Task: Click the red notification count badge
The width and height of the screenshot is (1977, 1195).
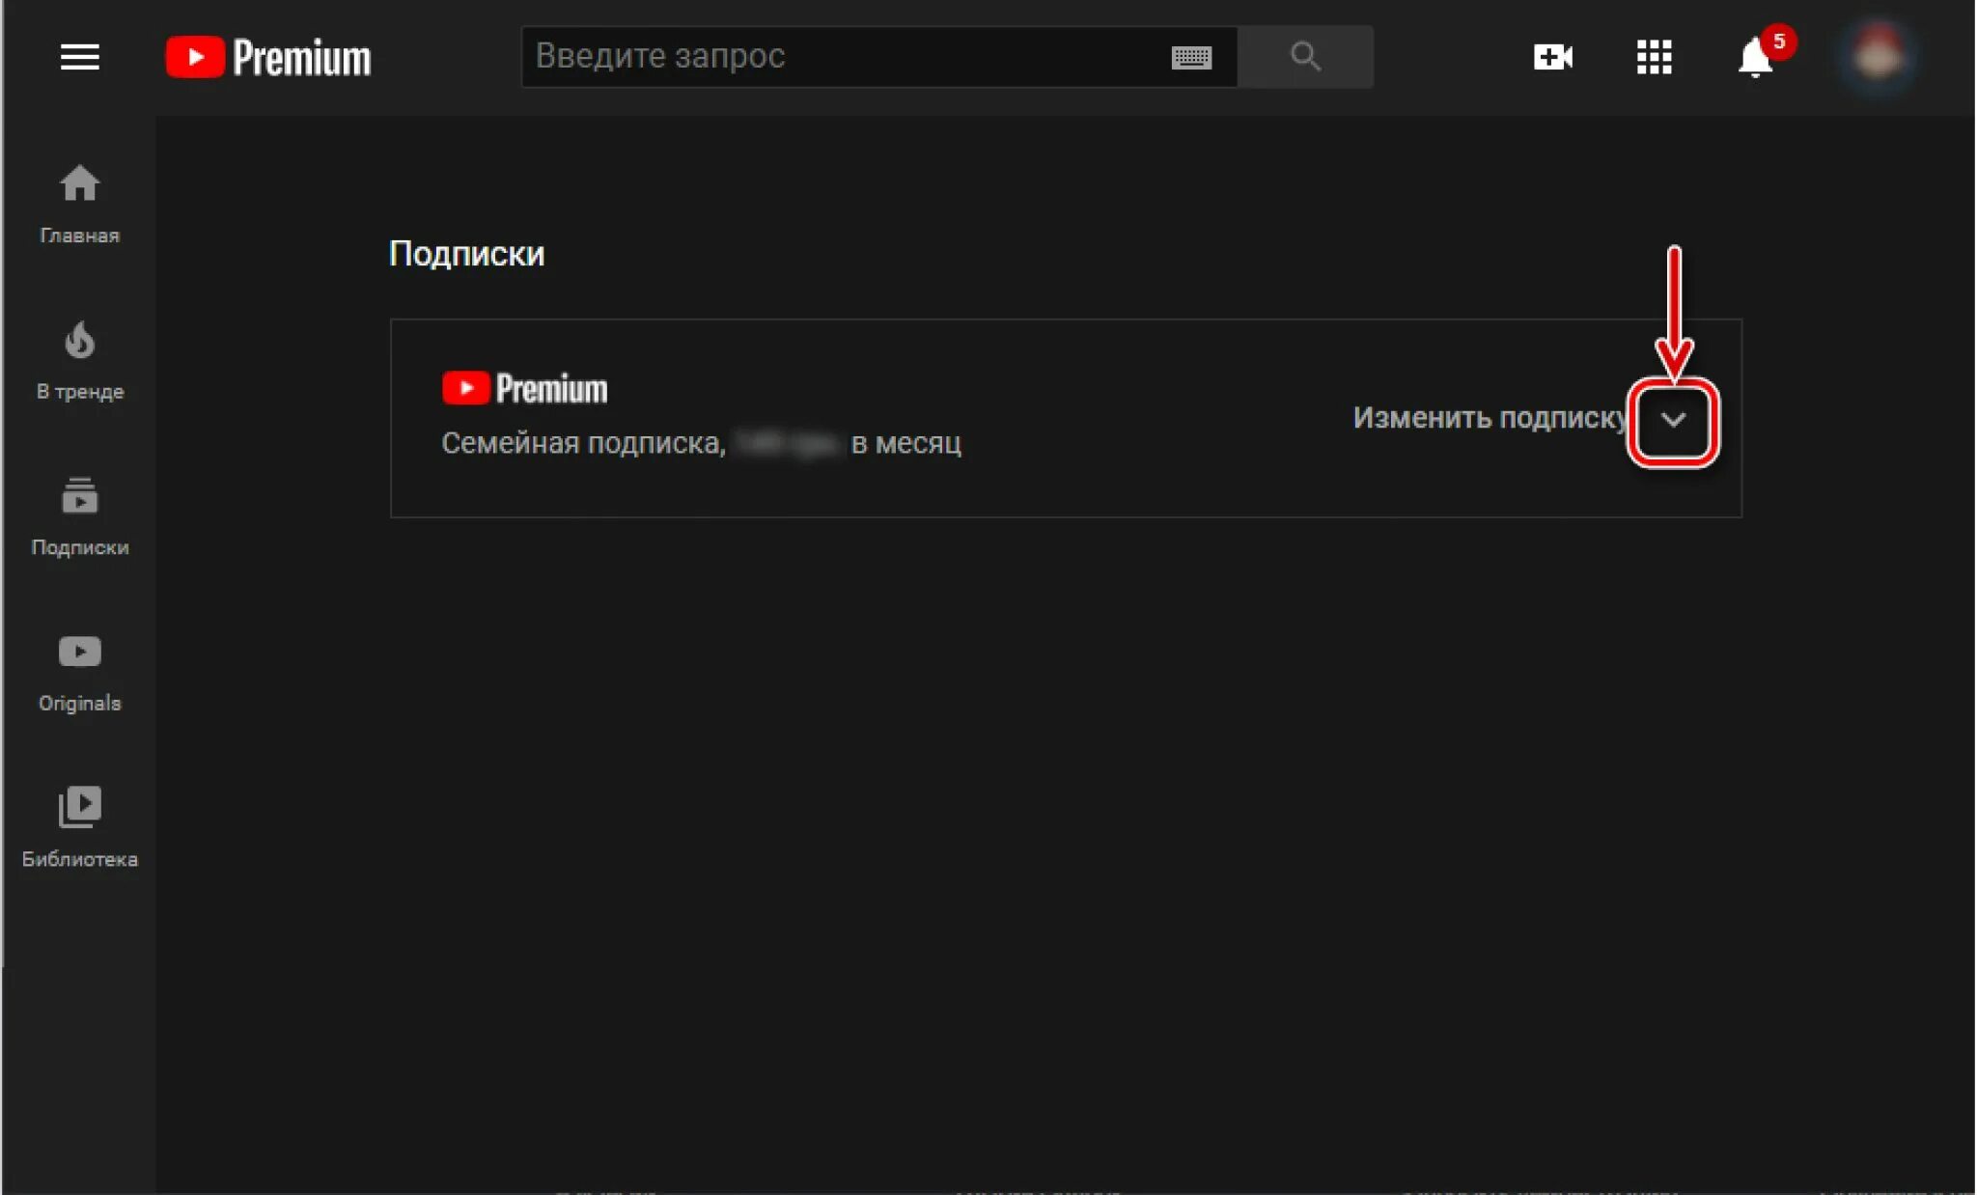Action: pyautogui.click(x=1778, y=42)
